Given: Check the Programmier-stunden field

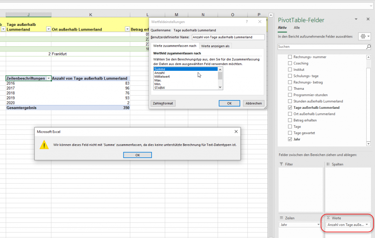Looking at the screenshot, I should point(290,95).
